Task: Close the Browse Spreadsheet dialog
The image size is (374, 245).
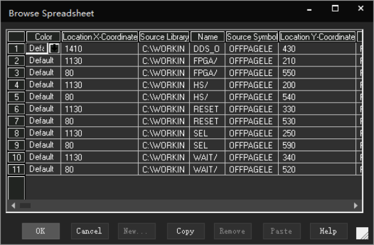Action: [x=361, y=8]
